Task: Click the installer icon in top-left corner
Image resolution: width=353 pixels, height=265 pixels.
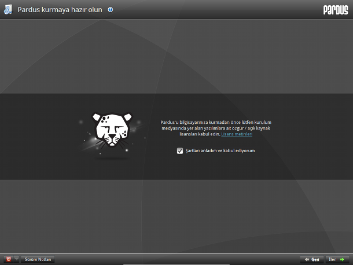Action: coord(8,10)
